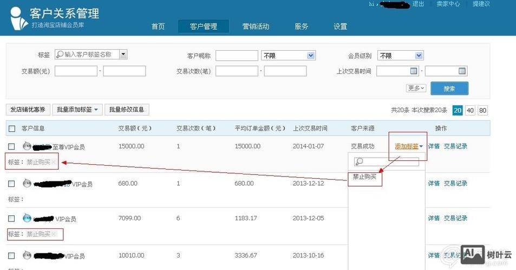Click the blue avatar icon of the 7099.00 customer
516x270 pixels.
pos(27,218)
